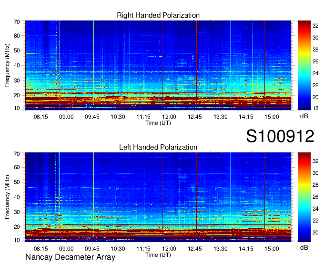Viewport: 324px width, 263px height.
Task: Select 30 MHz tick on Left Handed frequency axis
Action: pyautogui.click(x=17, y=212)
